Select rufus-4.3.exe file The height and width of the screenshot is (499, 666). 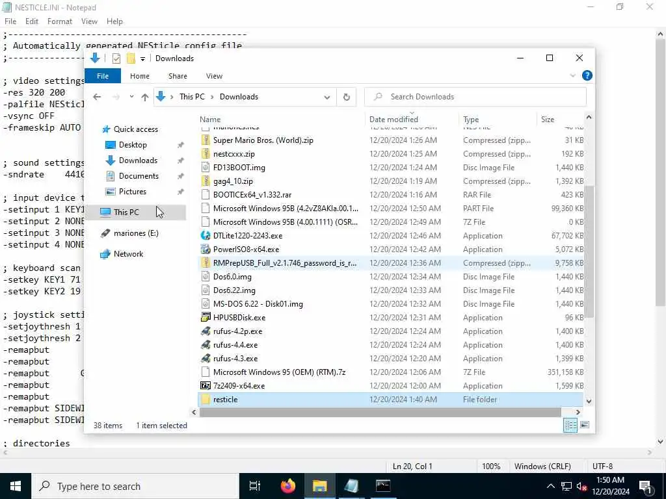pos(235,359)
